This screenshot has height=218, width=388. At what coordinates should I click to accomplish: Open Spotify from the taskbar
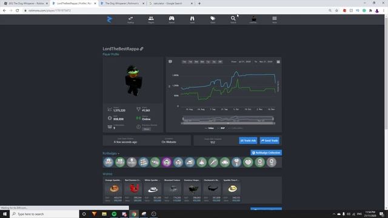[x=114, y=214]
